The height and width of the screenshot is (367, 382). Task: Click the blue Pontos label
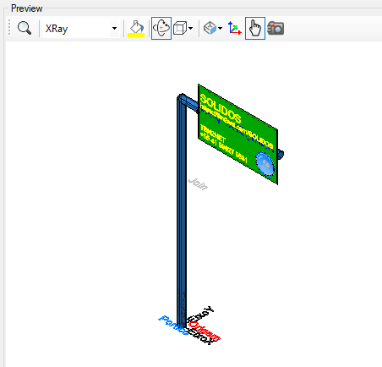pos(173,325)
